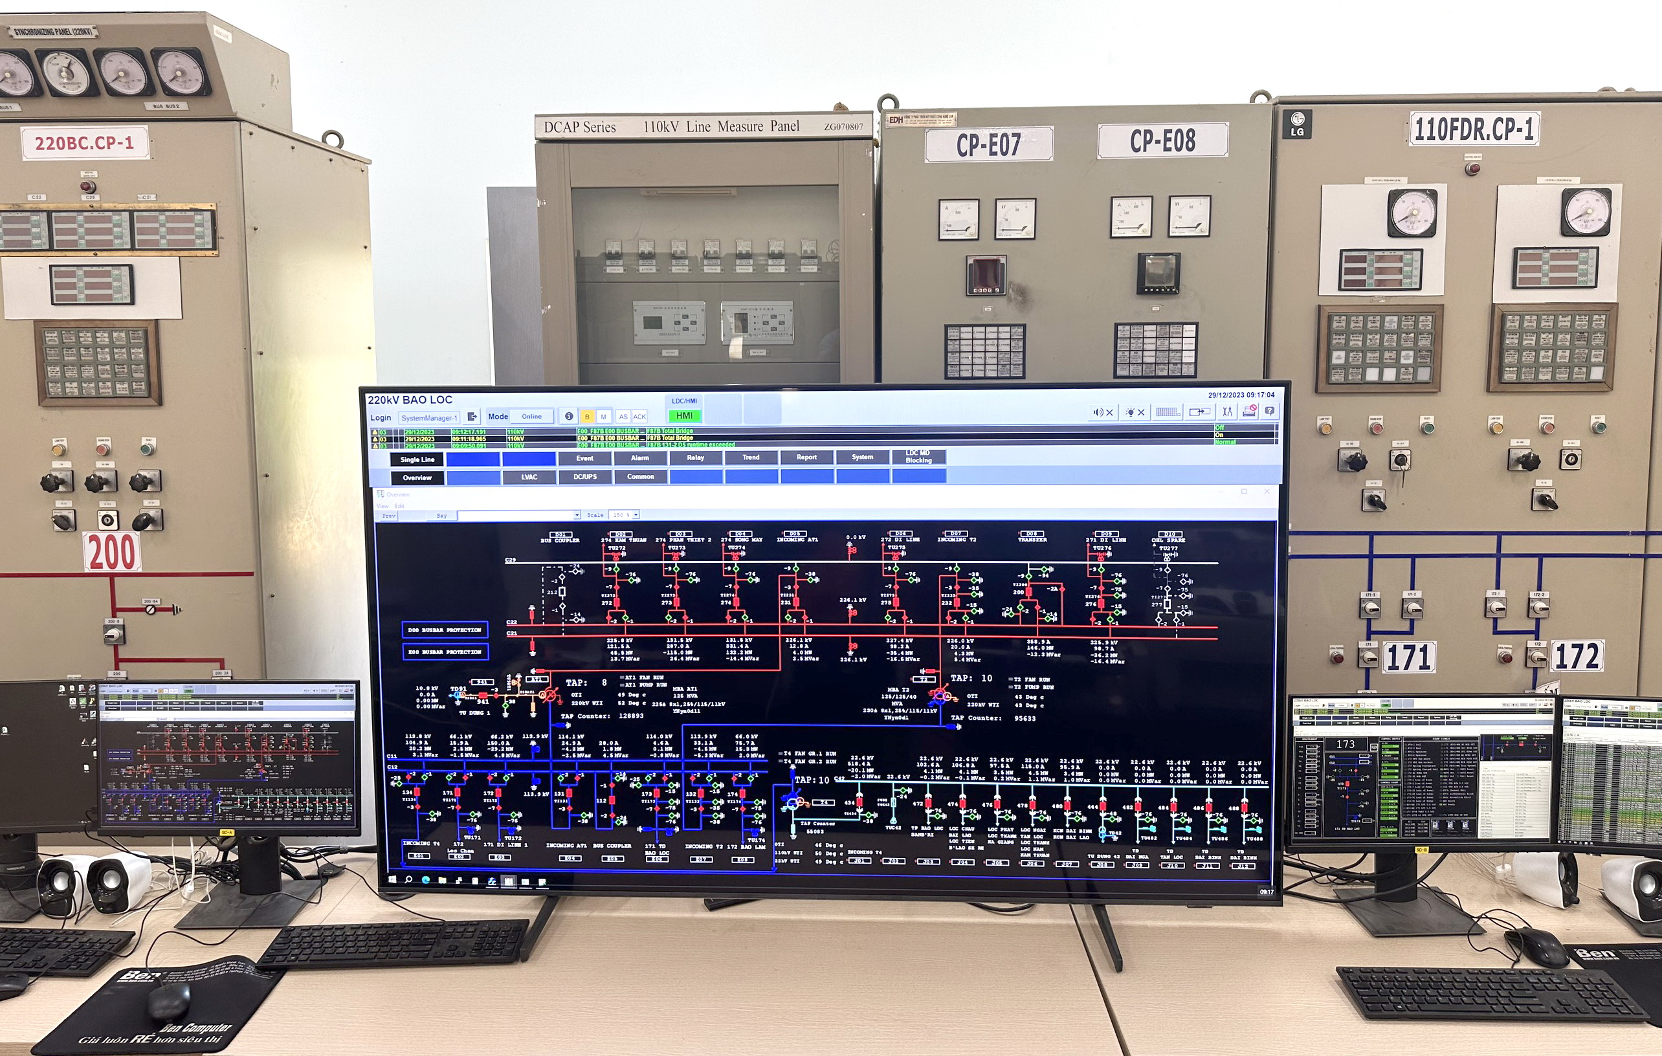Screen dimensions: 1662x1056
Task: Open the Report tab
Action: tap(807, 457)
